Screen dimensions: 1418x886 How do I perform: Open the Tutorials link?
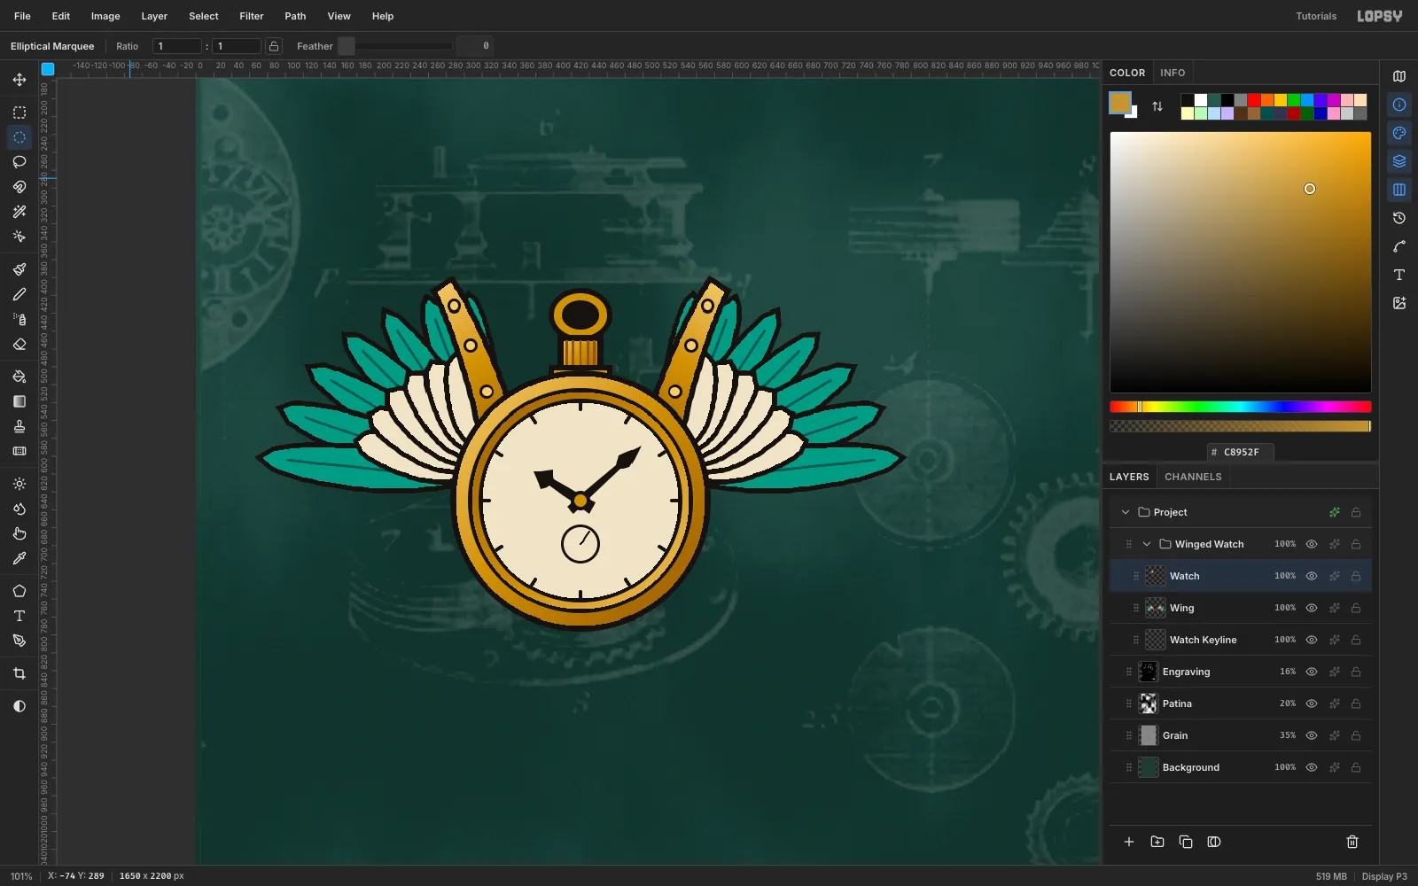1316,16
